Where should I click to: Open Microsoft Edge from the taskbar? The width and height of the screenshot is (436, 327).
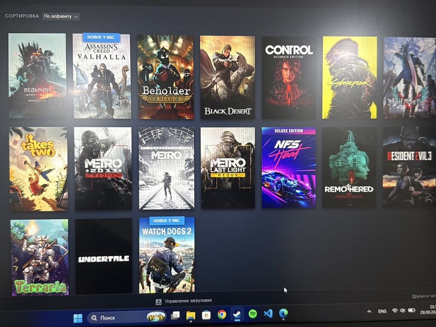283,313
